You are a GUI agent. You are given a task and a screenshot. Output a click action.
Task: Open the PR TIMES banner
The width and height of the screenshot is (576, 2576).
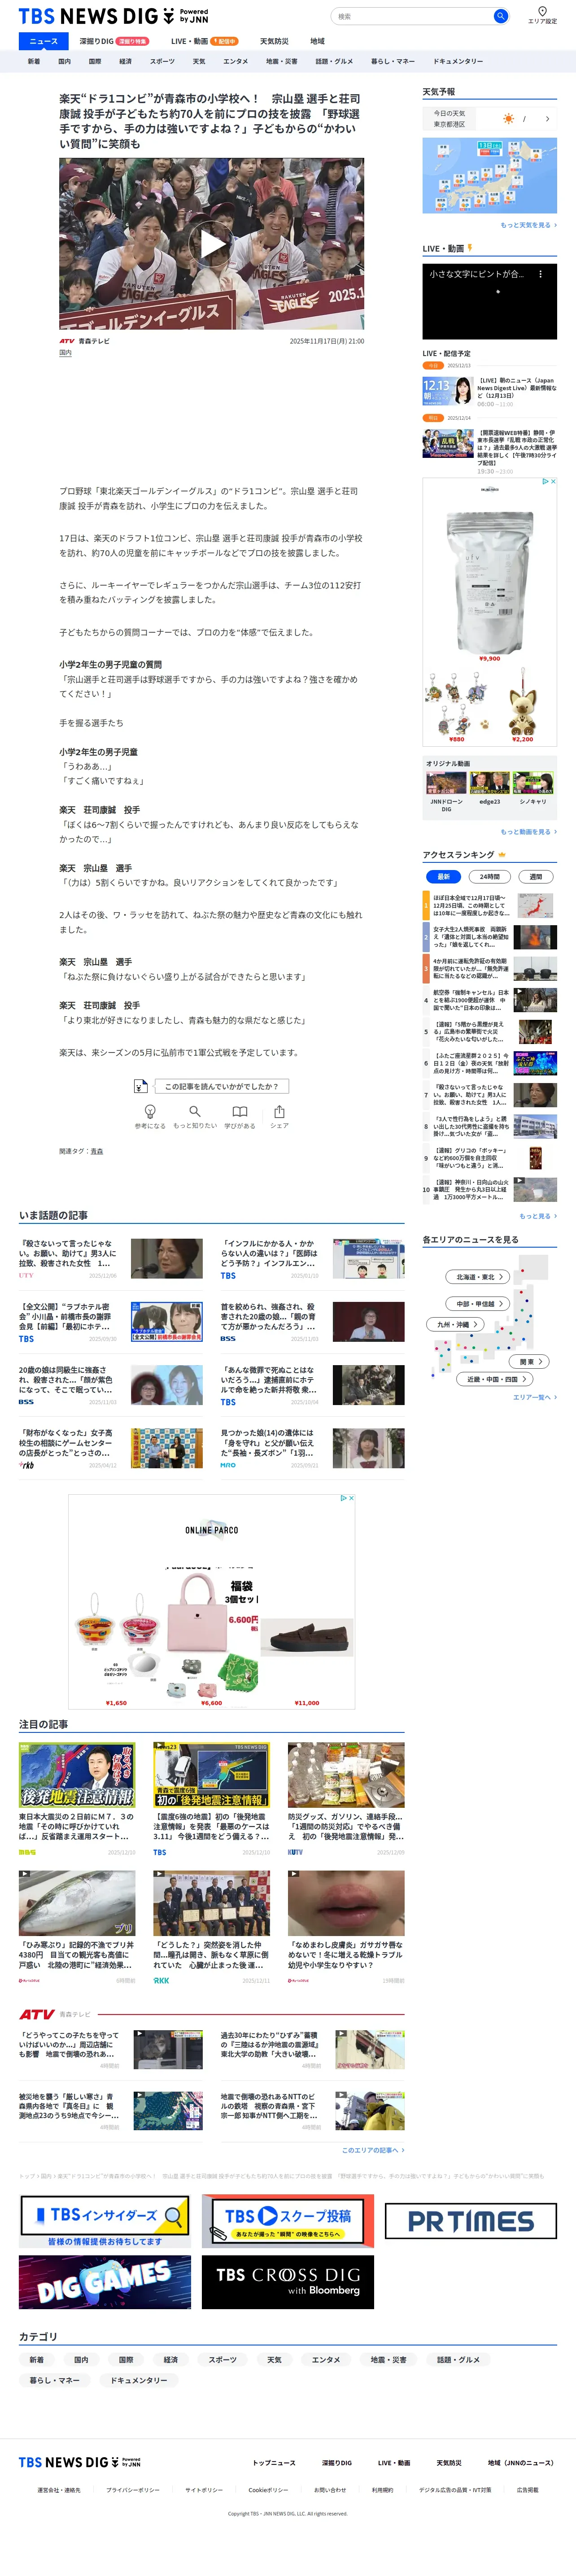[471, 2221]
